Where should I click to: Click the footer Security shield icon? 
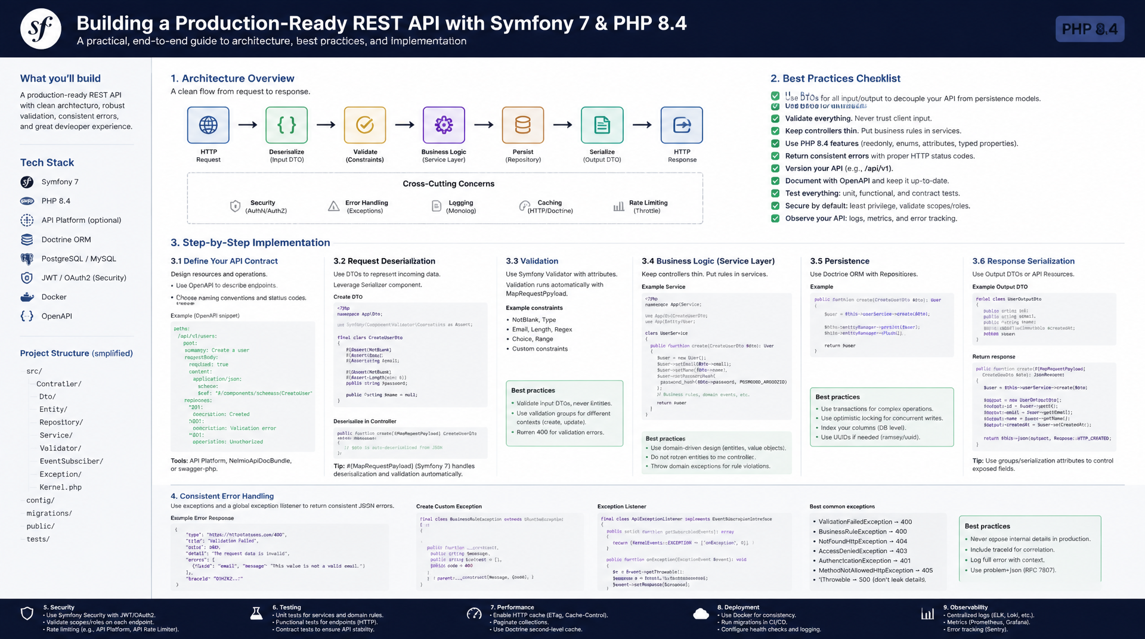pos(27,613)
